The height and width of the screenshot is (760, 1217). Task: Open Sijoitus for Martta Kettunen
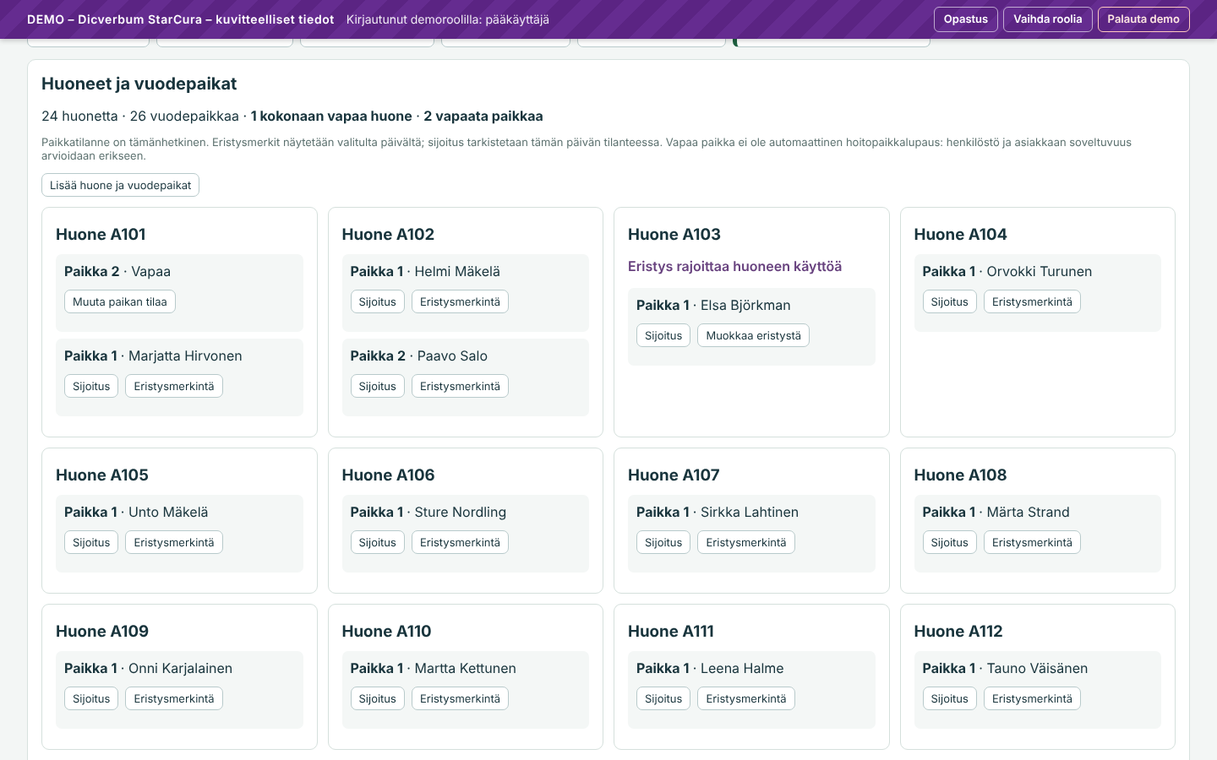377,698
